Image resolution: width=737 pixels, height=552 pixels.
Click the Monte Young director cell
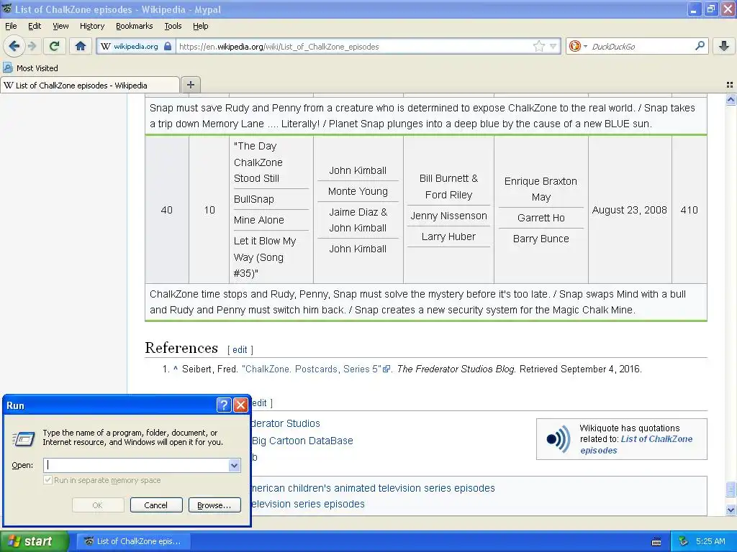point(358,191)
